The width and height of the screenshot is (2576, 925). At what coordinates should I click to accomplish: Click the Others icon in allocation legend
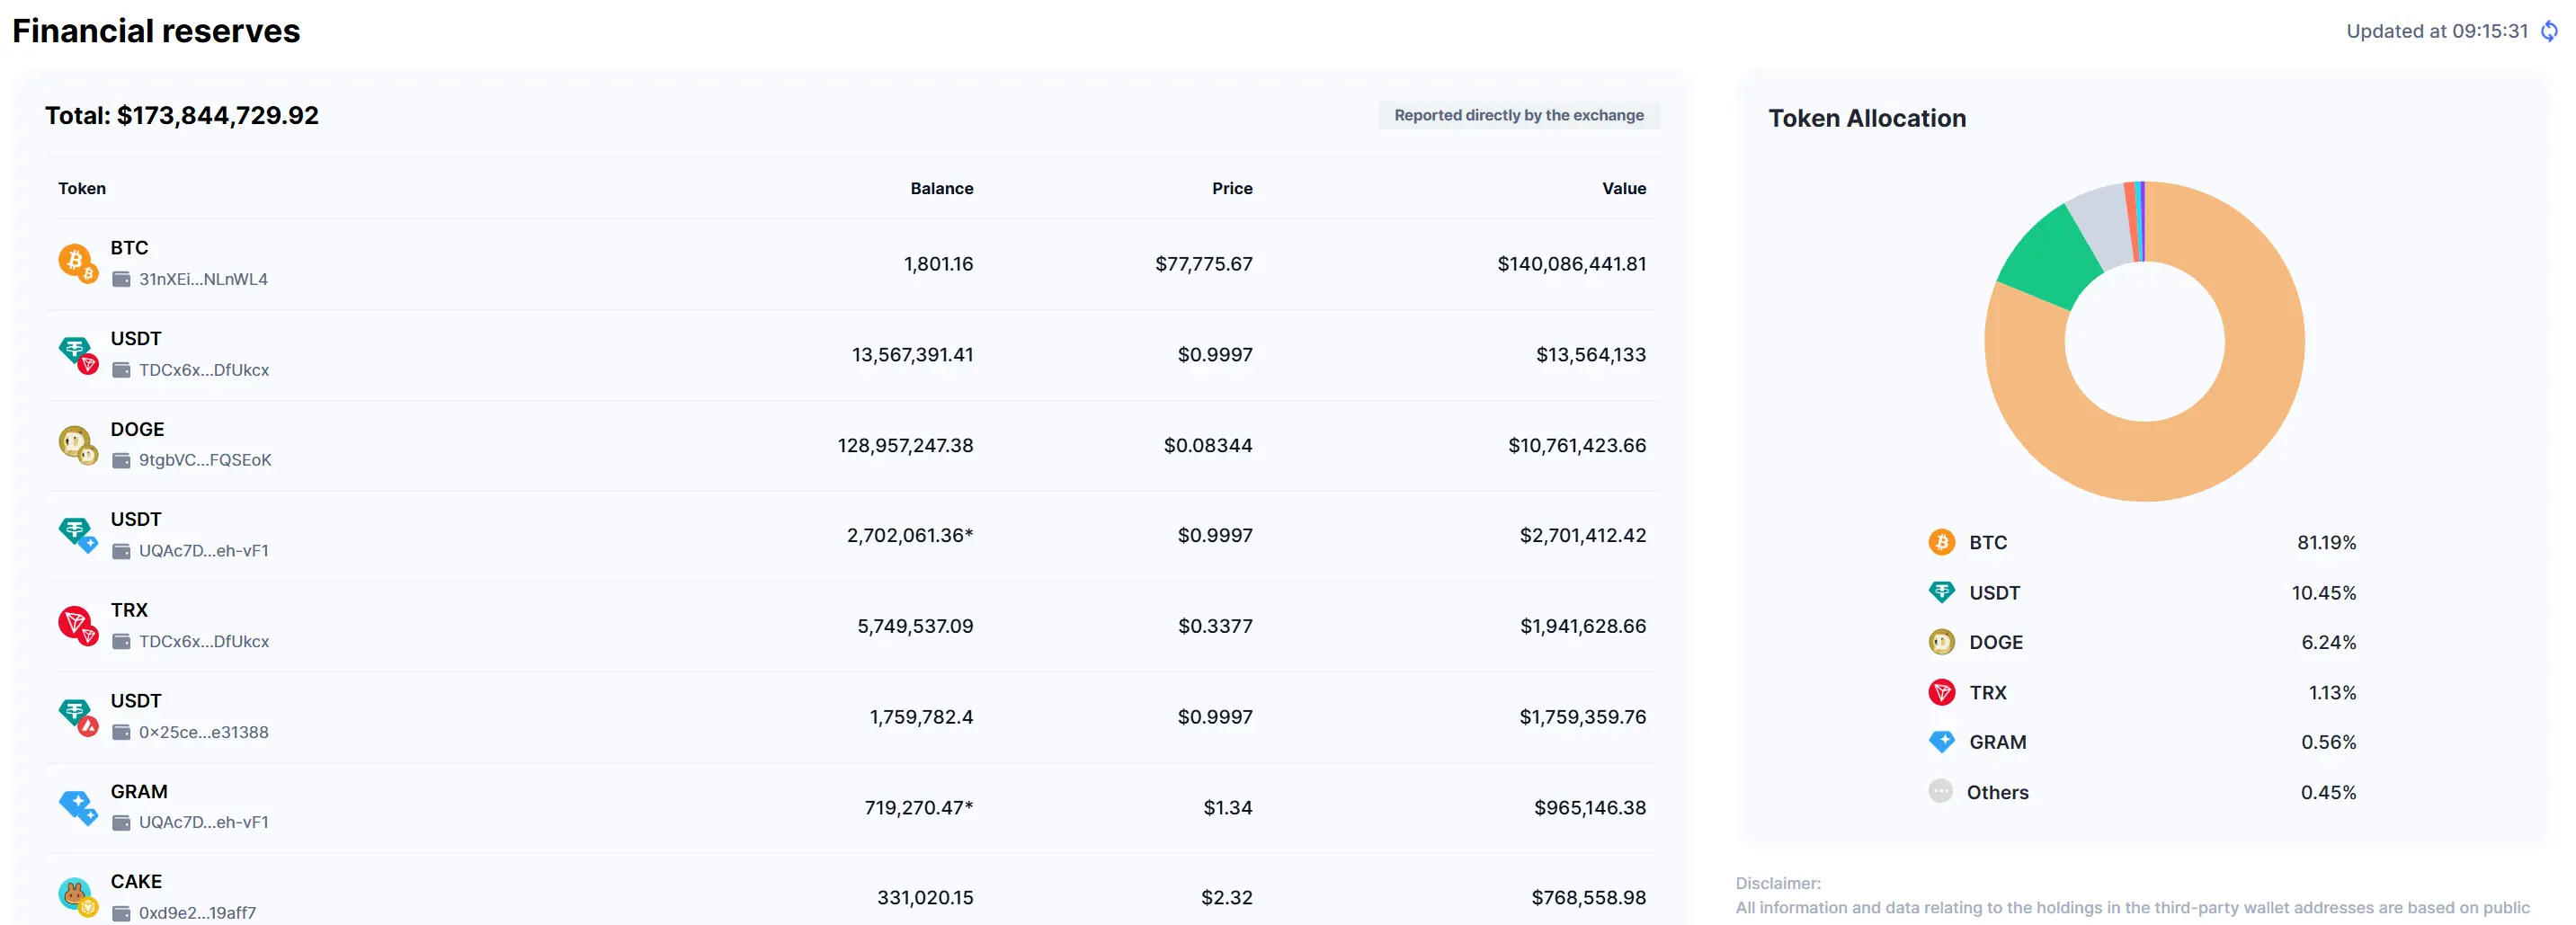[x=1940, y=791]
